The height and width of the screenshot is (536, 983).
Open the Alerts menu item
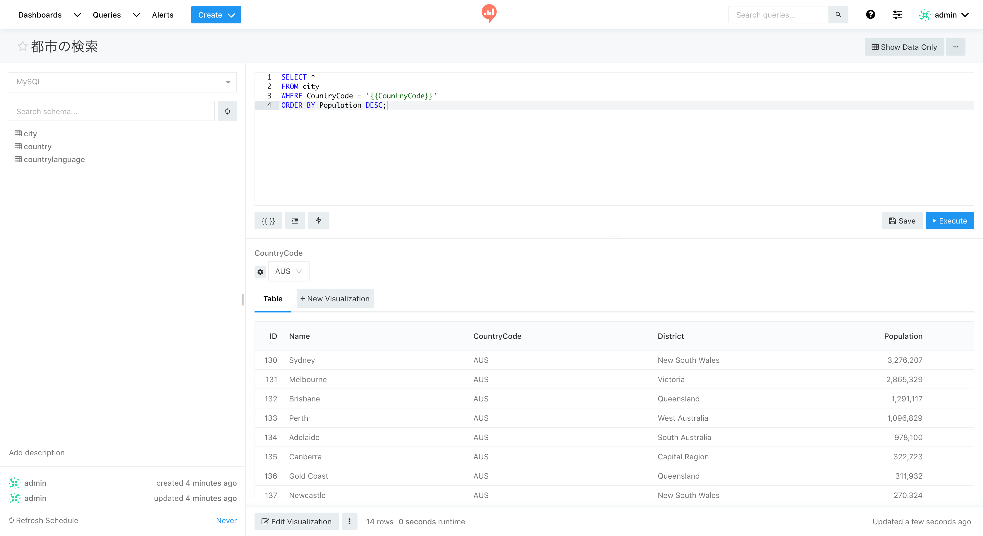point(163,15)
